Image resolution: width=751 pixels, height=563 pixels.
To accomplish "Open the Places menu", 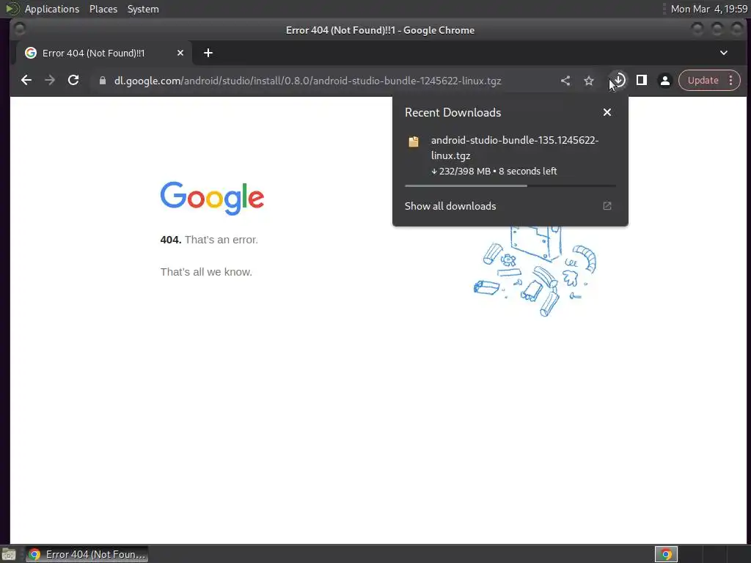I will (103, 9).
